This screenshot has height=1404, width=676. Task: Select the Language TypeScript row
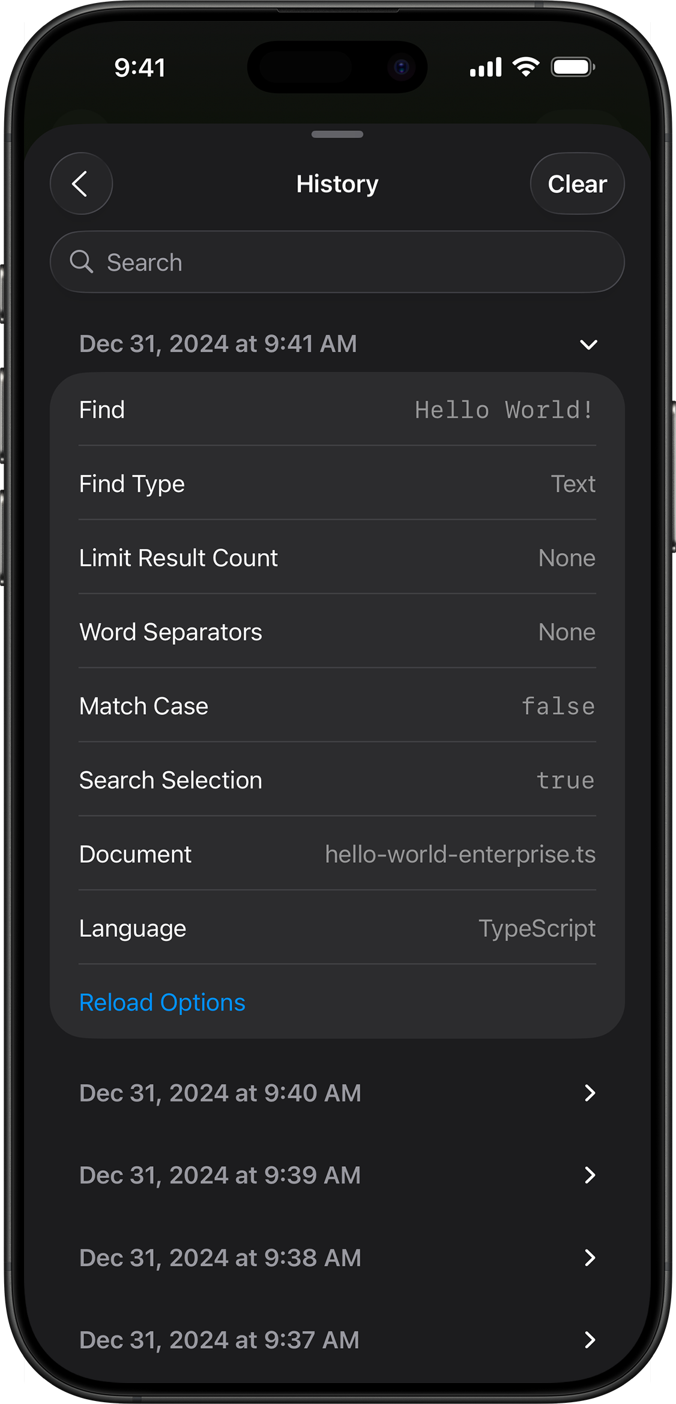(337, 928)
